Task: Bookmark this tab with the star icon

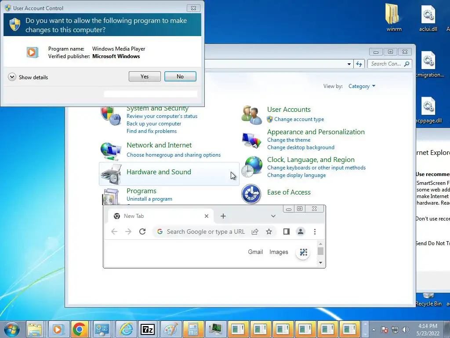Action: tap(269, 231)
